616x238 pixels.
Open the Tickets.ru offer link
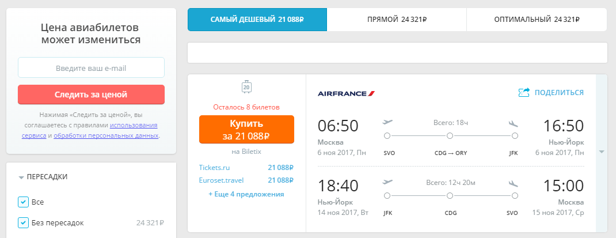coord(214,168)
